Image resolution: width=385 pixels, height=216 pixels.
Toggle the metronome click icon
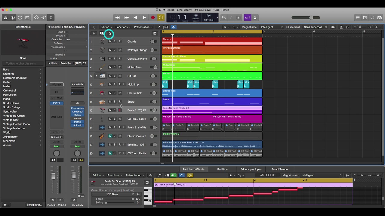click(x=254, y=18)
